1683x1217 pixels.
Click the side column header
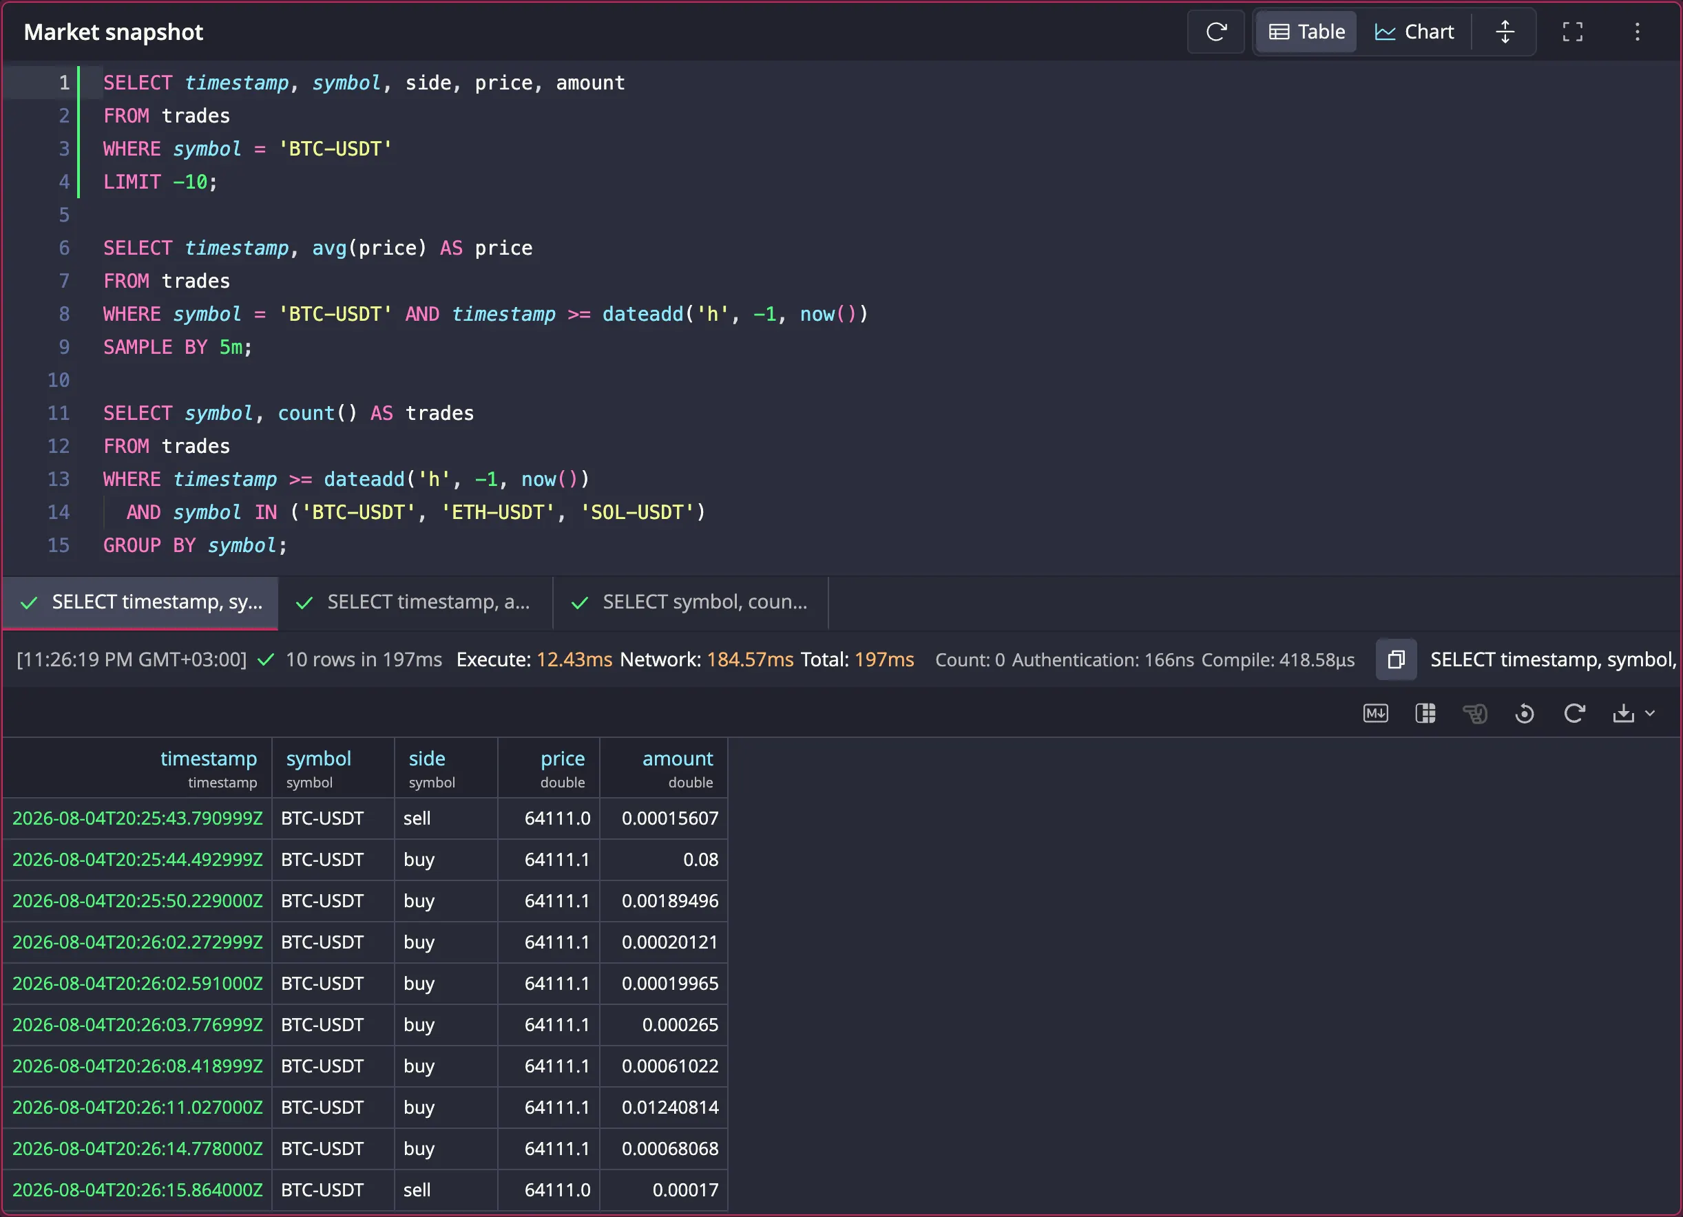(446, 769)
